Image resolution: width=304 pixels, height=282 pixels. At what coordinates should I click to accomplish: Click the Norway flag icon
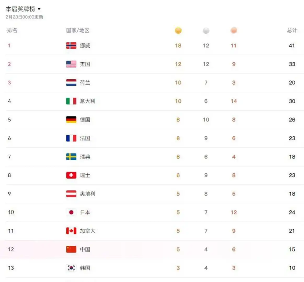[x=71, y=46]
